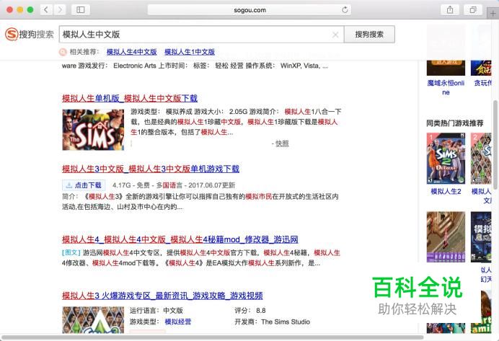This screenshot has width=499, height=341.
Task: Open a new tab with plus icon
Action: [x=493, y=14]
